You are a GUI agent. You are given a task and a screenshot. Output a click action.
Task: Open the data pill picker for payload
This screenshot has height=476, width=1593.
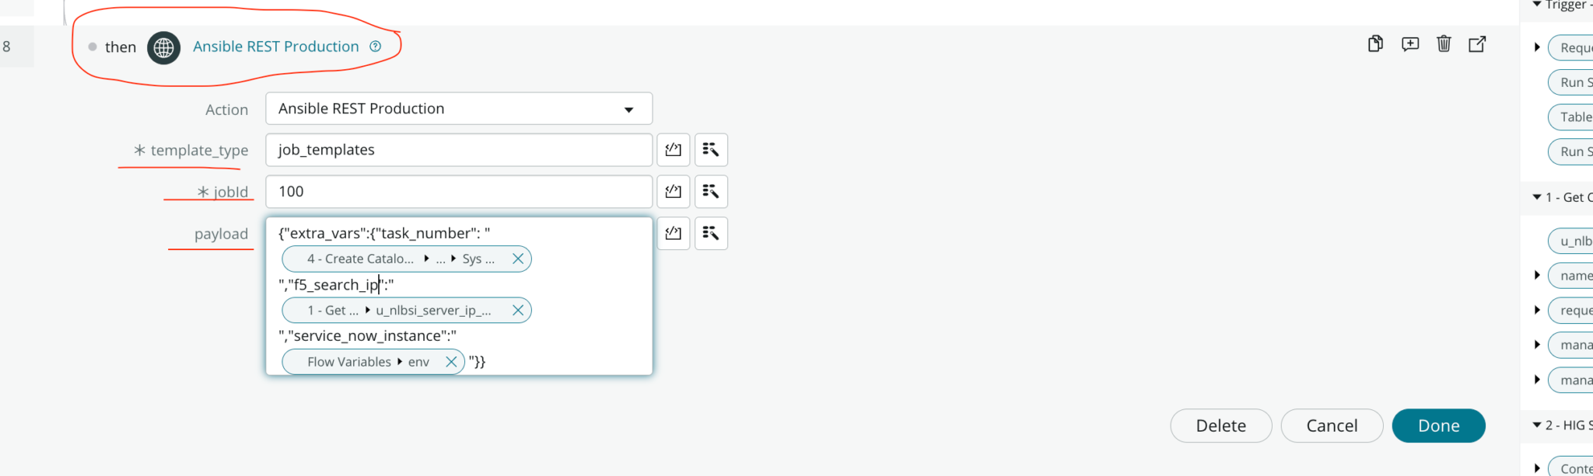pyautogui.click(x=711, y=233)
